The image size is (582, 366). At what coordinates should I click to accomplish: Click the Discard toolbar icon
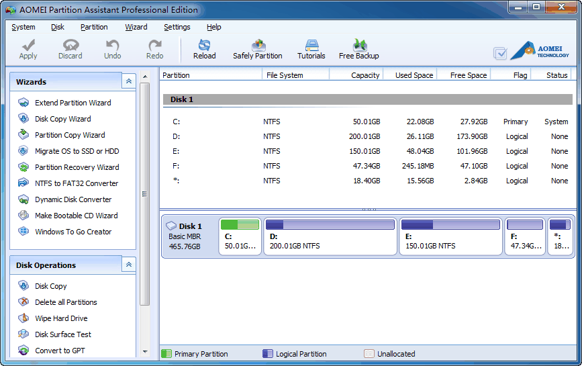(x=70, y=45)
